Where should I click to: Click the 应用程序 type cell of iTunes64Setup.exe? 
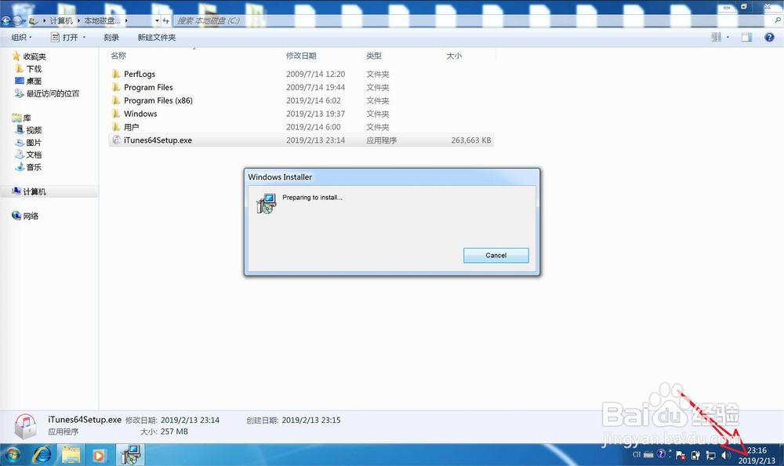382,140
